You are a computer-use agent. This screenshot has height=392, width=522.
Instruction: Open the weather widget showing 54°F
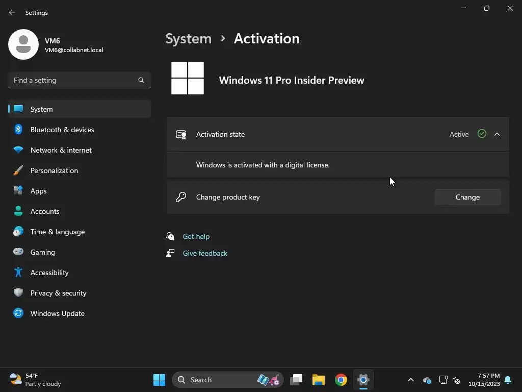point(35,380)
